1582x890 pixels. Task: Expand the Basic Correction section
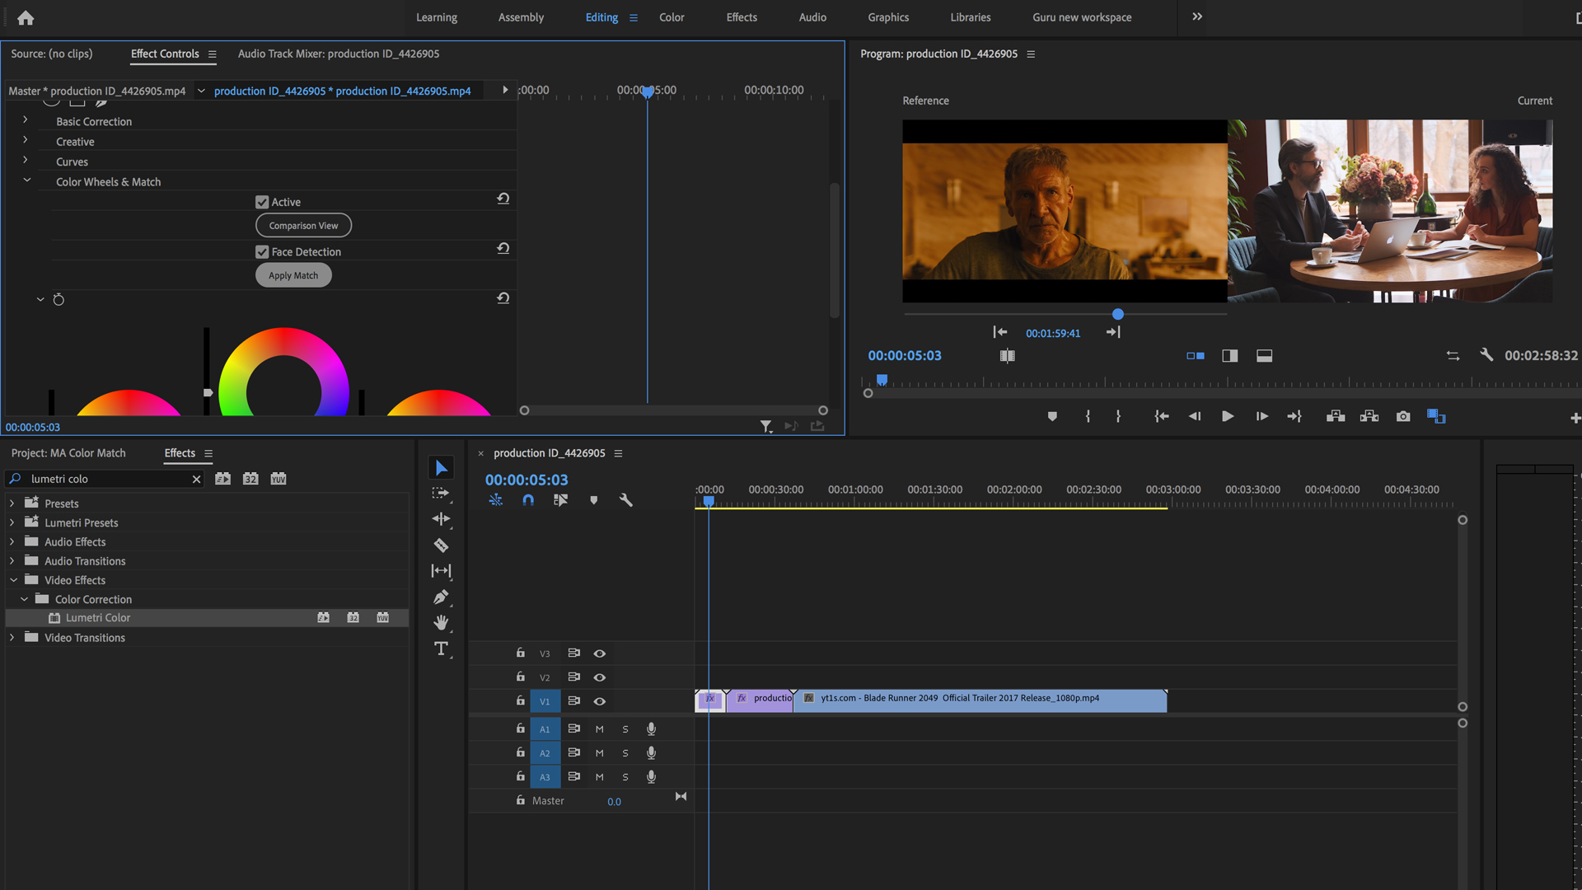coord(26,120)
